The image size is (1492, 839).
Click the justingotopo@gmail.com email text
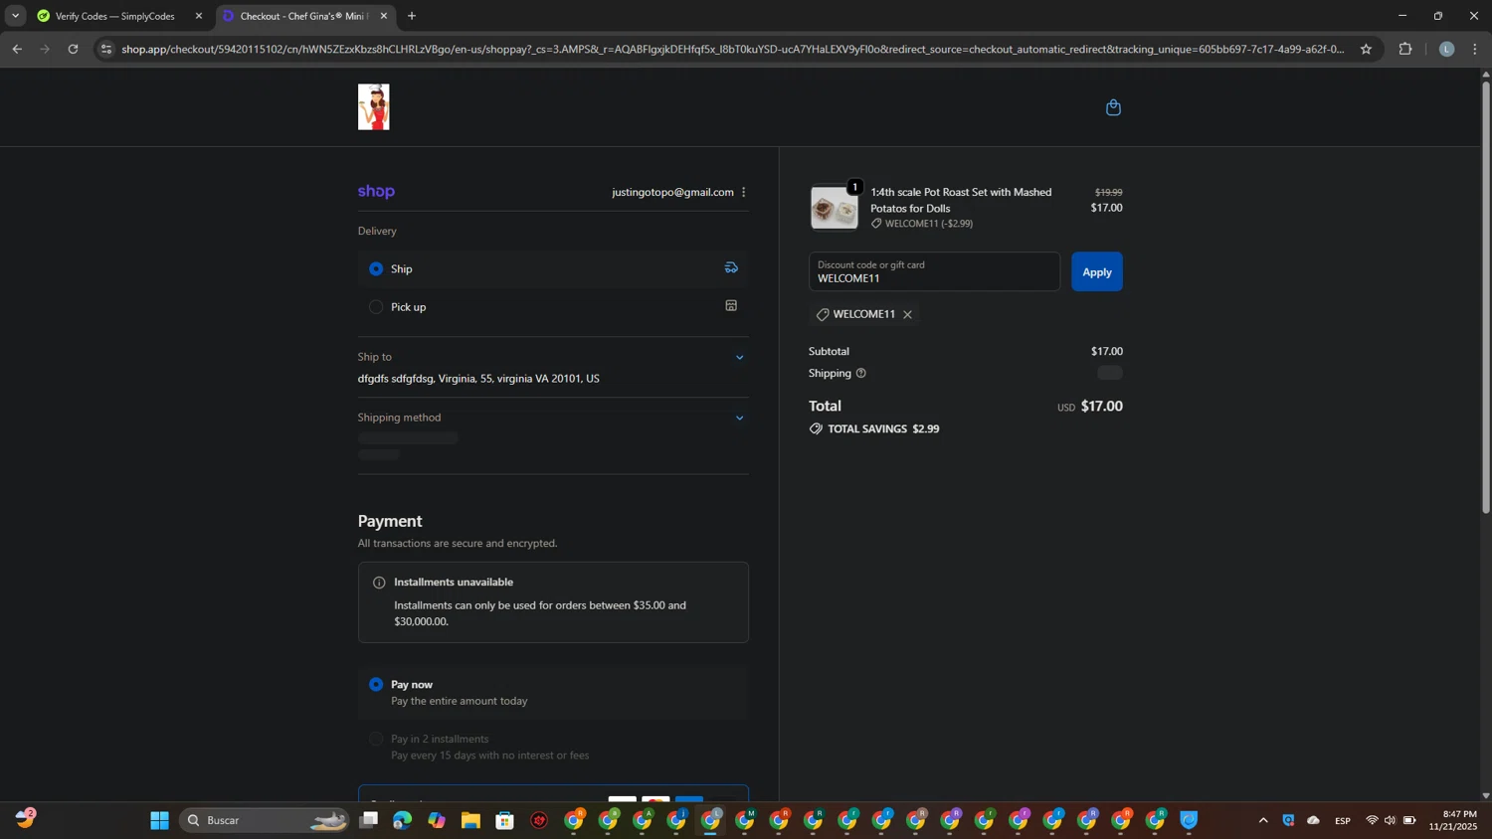point(672,192)
